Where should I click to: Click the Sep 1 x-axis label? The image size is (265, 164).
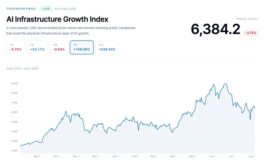pyautogui.click(x=37, y=156)
